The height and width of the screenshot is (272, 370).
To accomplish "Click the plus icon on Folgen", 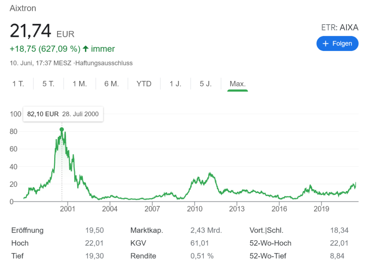I will [326, 43].
